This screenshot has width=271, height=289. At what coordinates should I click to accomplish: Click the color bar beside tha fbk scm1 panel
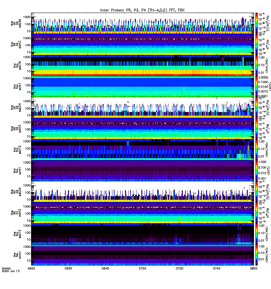[x=256, y=86]
